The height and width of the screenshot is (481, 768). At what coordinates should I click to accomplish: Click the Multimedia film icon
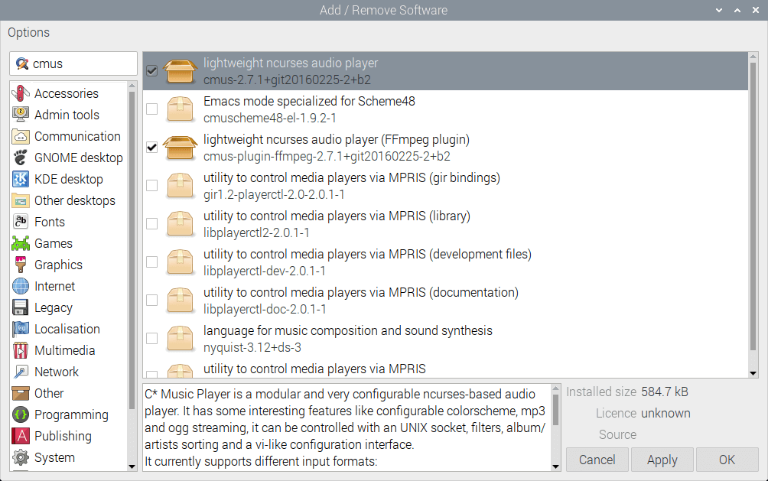coord(21,351)
